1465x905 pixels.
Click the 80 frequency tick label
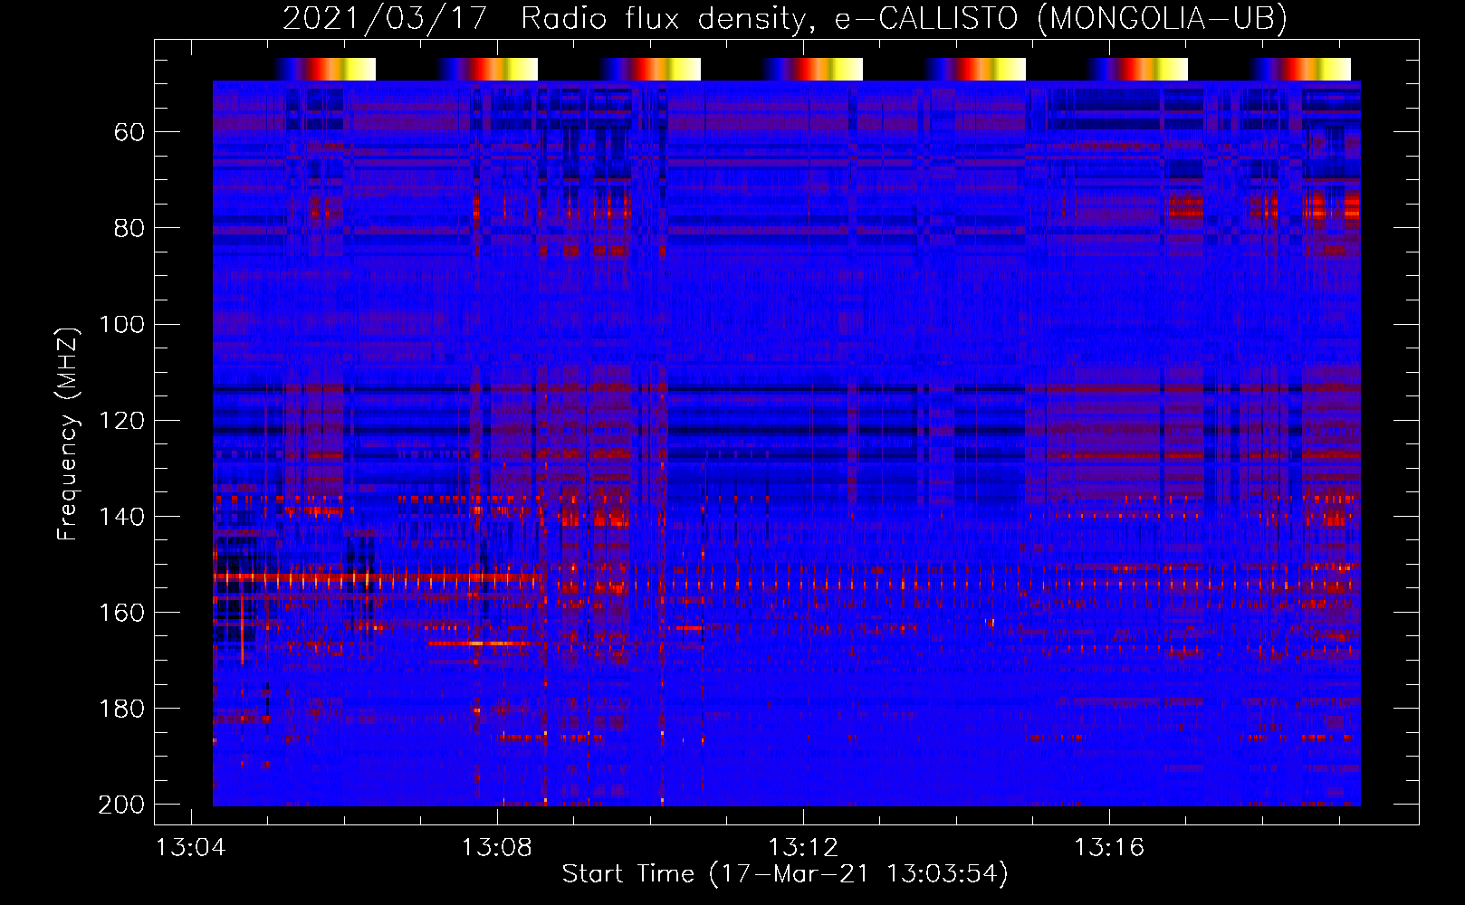pyautogui.click(x=129, y=229)
